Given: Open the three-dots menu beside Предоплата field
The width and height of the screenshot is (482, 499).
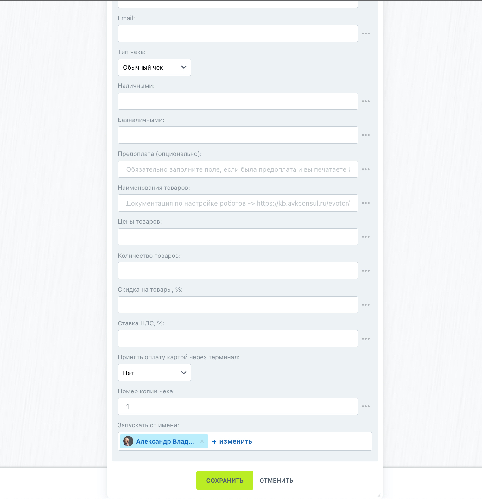Looking at the screenshot, I should [x=366, y=169].
